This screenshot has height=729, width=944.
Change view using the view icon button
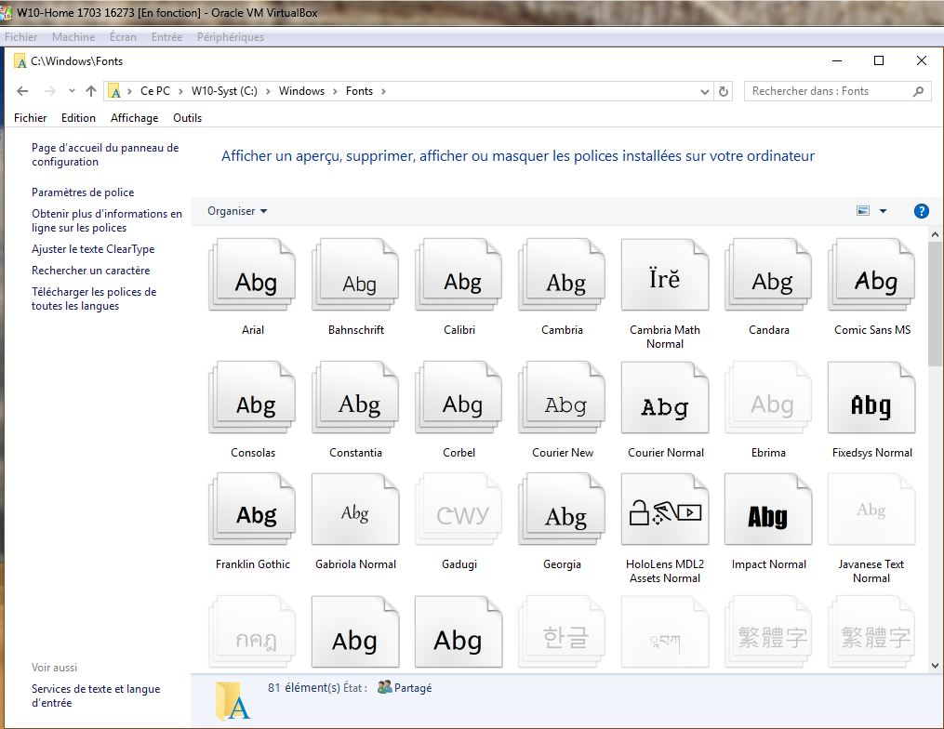point(863,211)
